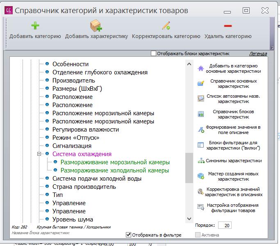Select Режим «Отпуск» in the tree
This screenshot has width=280, height=246.
(76, 138)
